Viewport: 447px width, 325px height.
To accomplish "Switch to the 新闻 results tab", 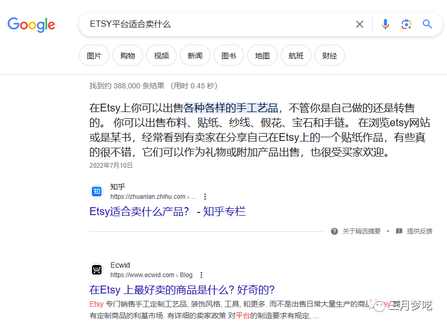I will pyautogui.click(x=195, y=55).
